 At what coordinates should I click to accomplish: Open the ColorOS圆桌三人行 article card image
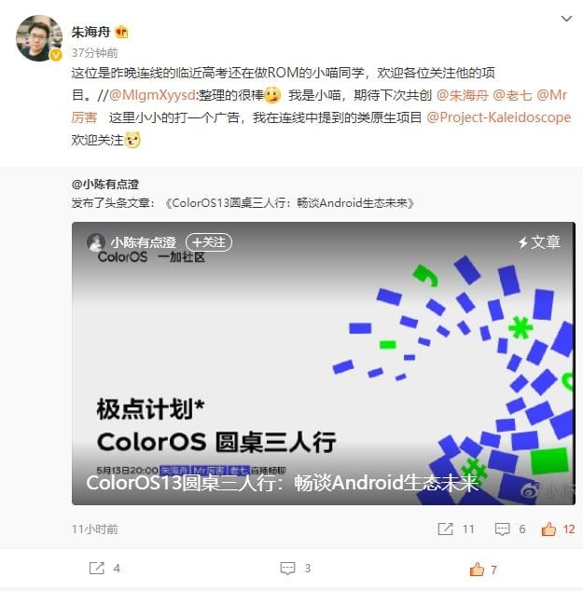point(323,364)
